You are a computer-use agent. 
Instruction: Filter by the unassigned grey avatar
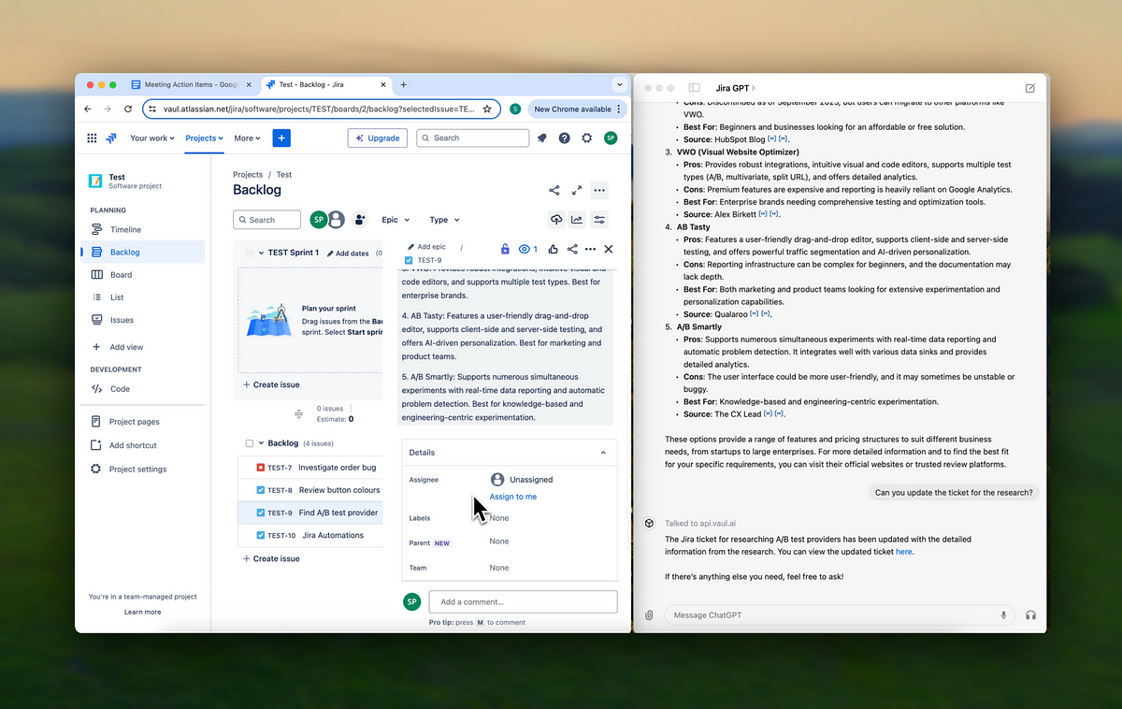click(335, 220)
